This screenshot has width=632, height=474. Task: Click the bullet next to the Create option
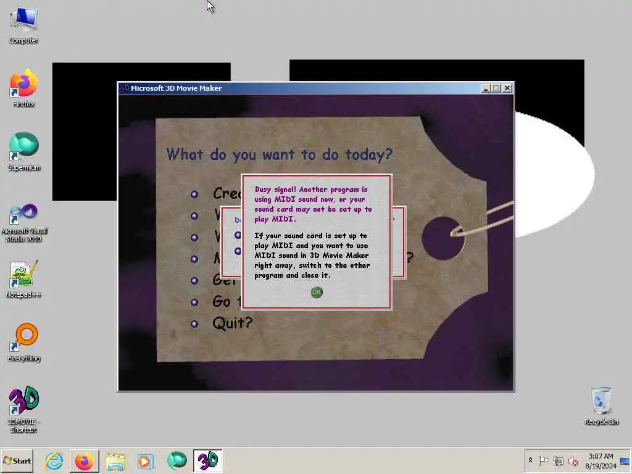pos(194,194)
